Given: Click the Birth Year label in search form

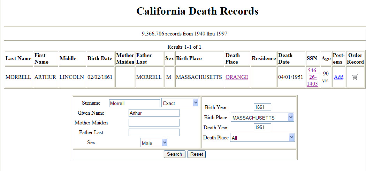Looking at the screenshot, I should [216, 107].
